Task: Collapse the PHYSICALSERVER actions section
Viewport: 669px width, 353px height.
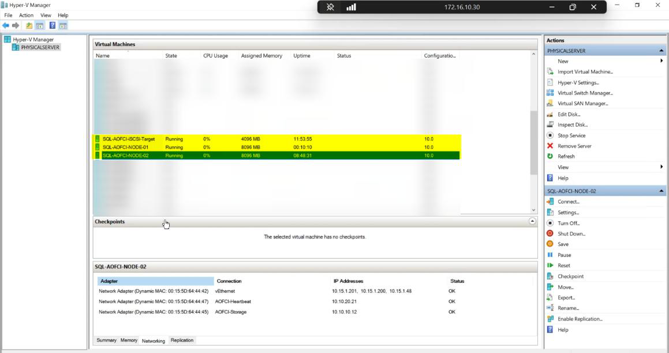Action: [661, 51]
